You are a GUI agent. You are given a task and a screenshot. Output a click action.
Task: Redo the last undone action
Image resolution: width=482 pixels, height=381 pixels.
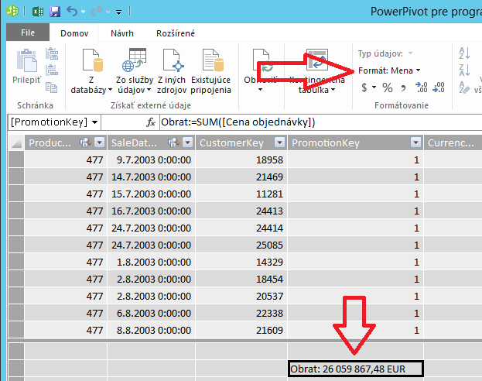click(x=97, y=12)
